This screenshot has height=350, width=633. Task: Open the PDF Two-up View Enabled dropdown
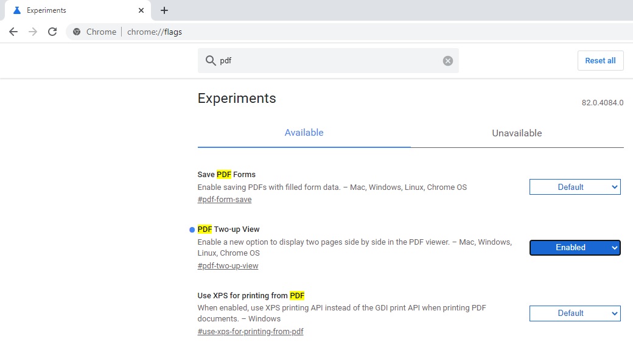(x=575, y=248)
